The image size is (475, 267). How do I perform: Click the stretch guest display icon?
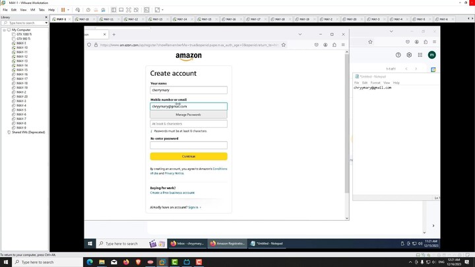click(x=157, y=10)
